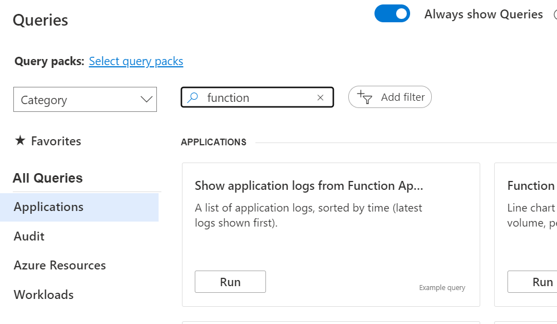Click the magnifier icon in the search box

coord(193,97)
